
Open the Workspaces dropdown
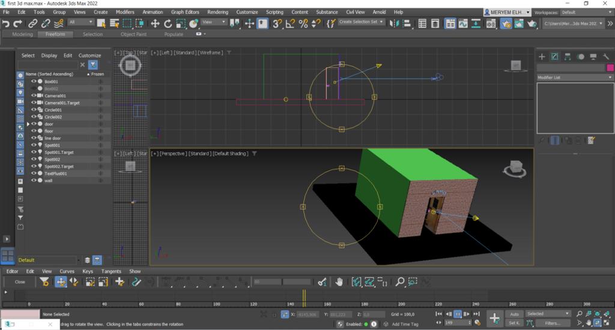tap(586, 12)
